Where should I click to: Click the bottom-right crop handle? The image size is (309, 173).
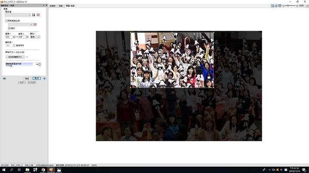point(214,88)
